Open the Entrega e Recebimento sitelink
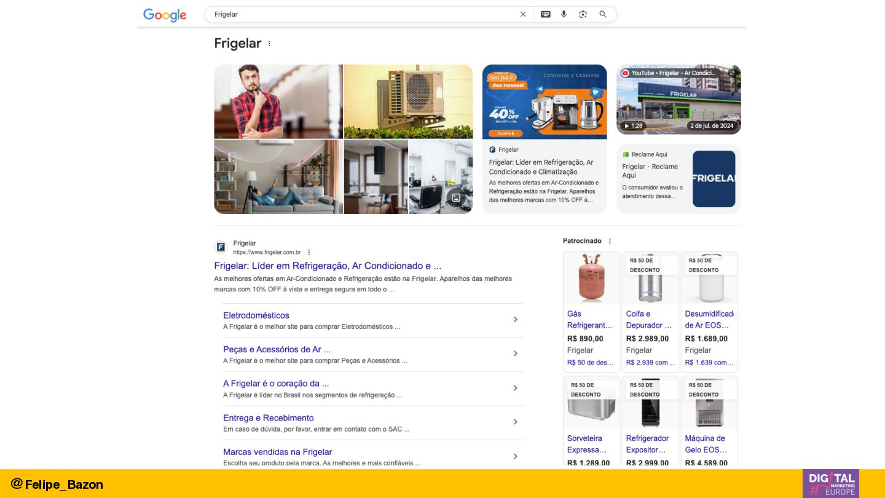The height and width of the screenshot is (498, 885). point(268,417)
